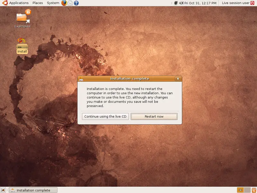The width and height of the screenshot is (257, 193).
Task: Select the Installation complete taskbar entry
Action: (x=33, y=190)
